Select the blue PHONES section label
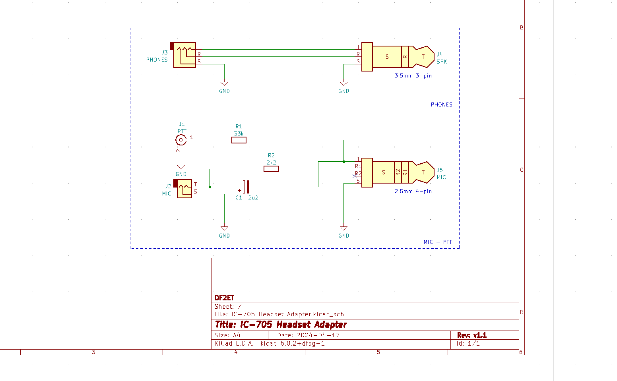This screenshot has width=617, height=381. coord(442,104)
